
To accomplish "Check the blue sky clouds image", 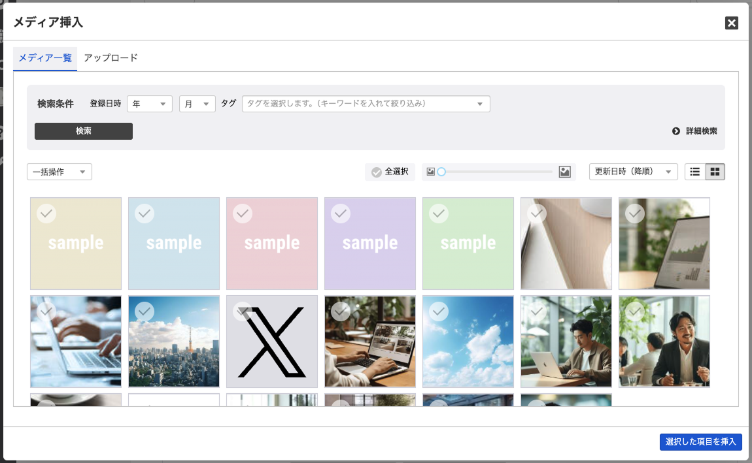I will tap(439, 311).
